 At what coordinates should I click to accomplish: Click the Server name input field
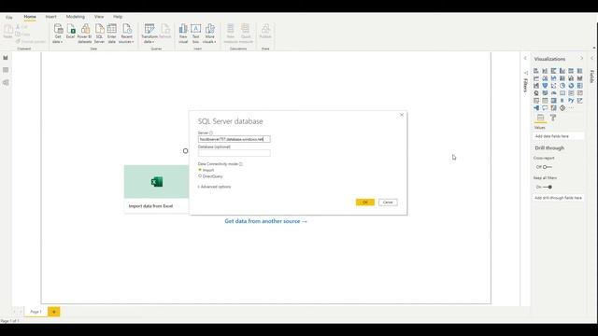(235, 139)
